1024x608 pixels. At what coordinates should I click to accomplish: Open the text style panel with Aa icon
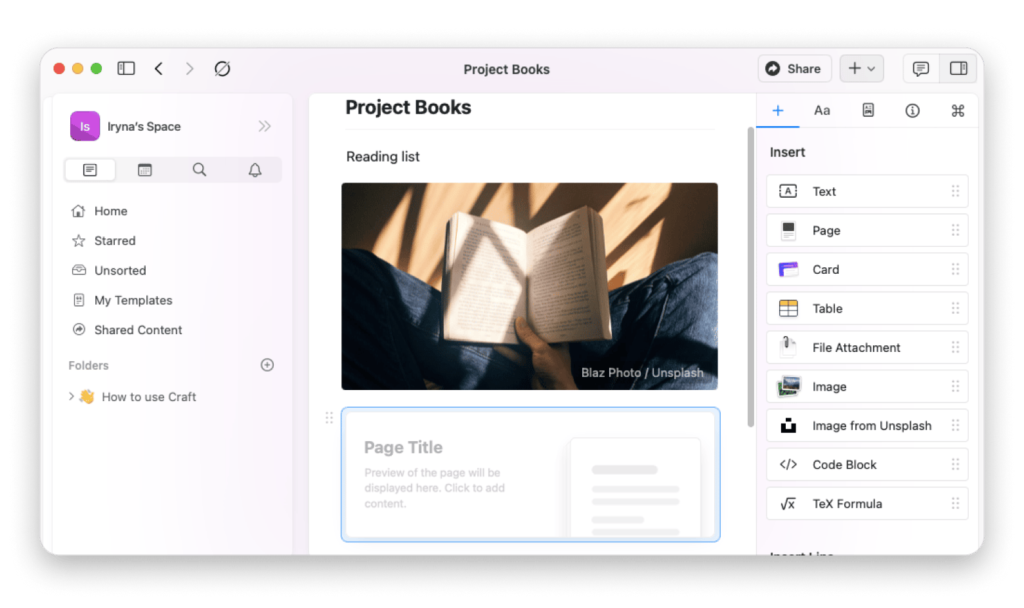click(822, 110)
